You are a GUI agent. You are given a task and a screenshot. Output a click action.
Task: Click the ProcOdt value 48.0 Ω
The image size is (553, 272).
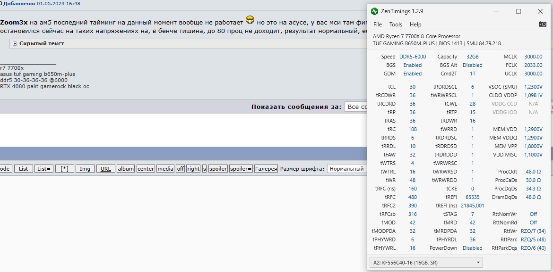(x=533, y=172)
